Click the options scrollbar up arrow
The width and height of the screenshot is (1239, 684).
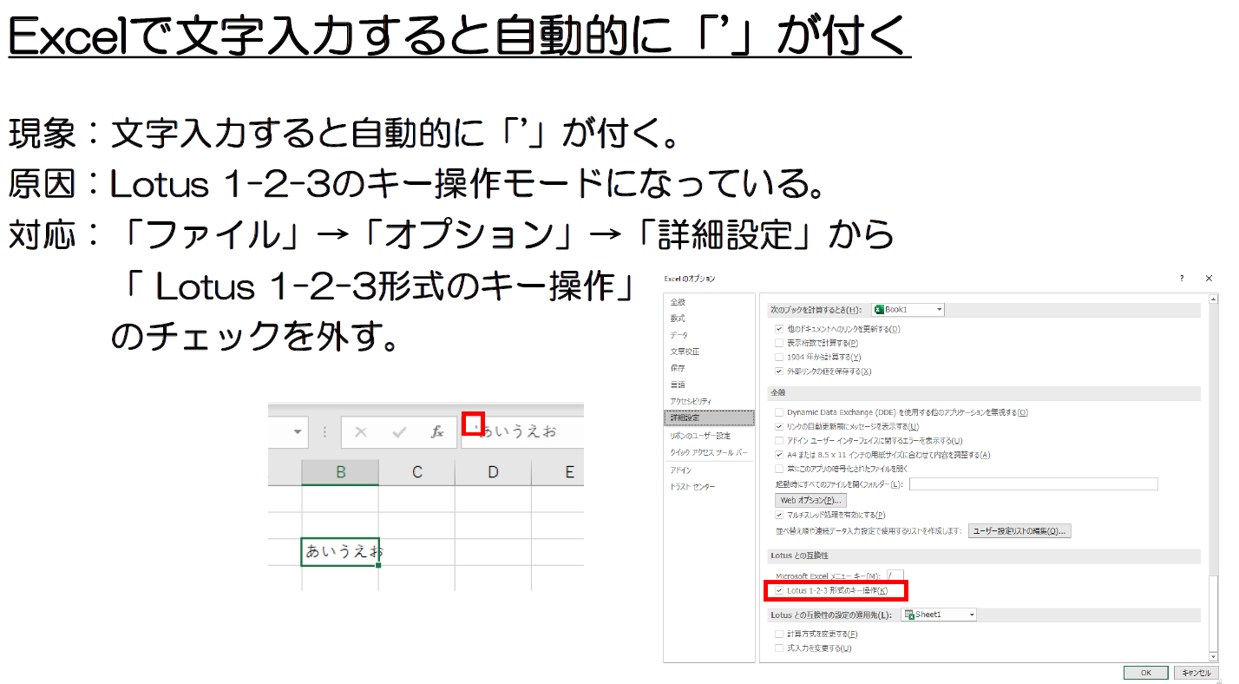1213,299
